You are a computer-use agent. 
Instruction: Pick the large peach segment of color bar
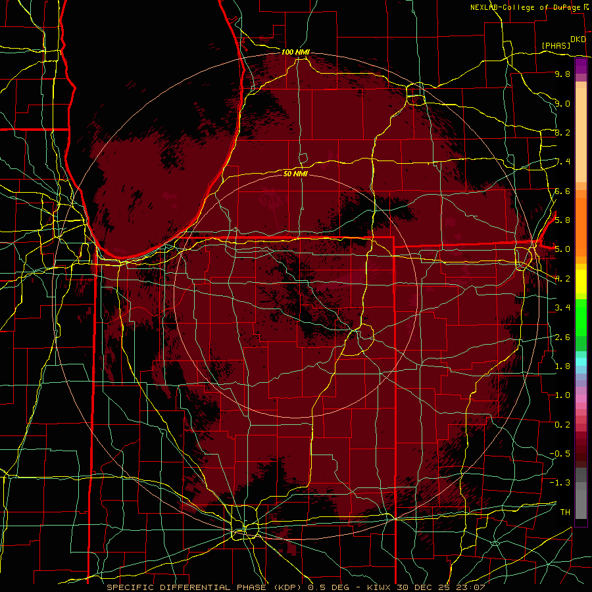coord(581,135)
